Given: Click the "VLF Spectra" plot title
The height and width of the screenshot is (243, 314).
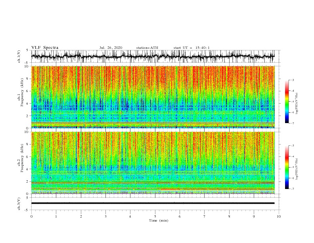Looking at the screenshot, I should coord(45,48).
